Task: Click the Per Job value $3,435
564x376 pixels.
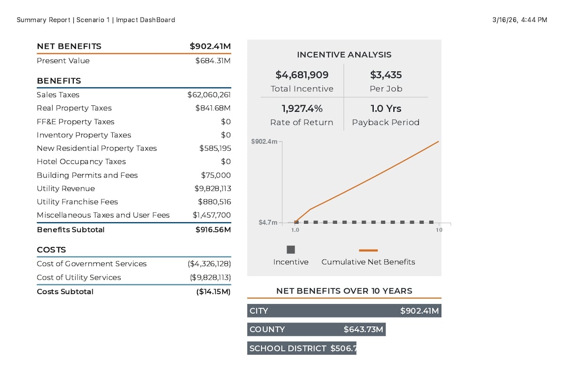Action: tap(386, 75)
